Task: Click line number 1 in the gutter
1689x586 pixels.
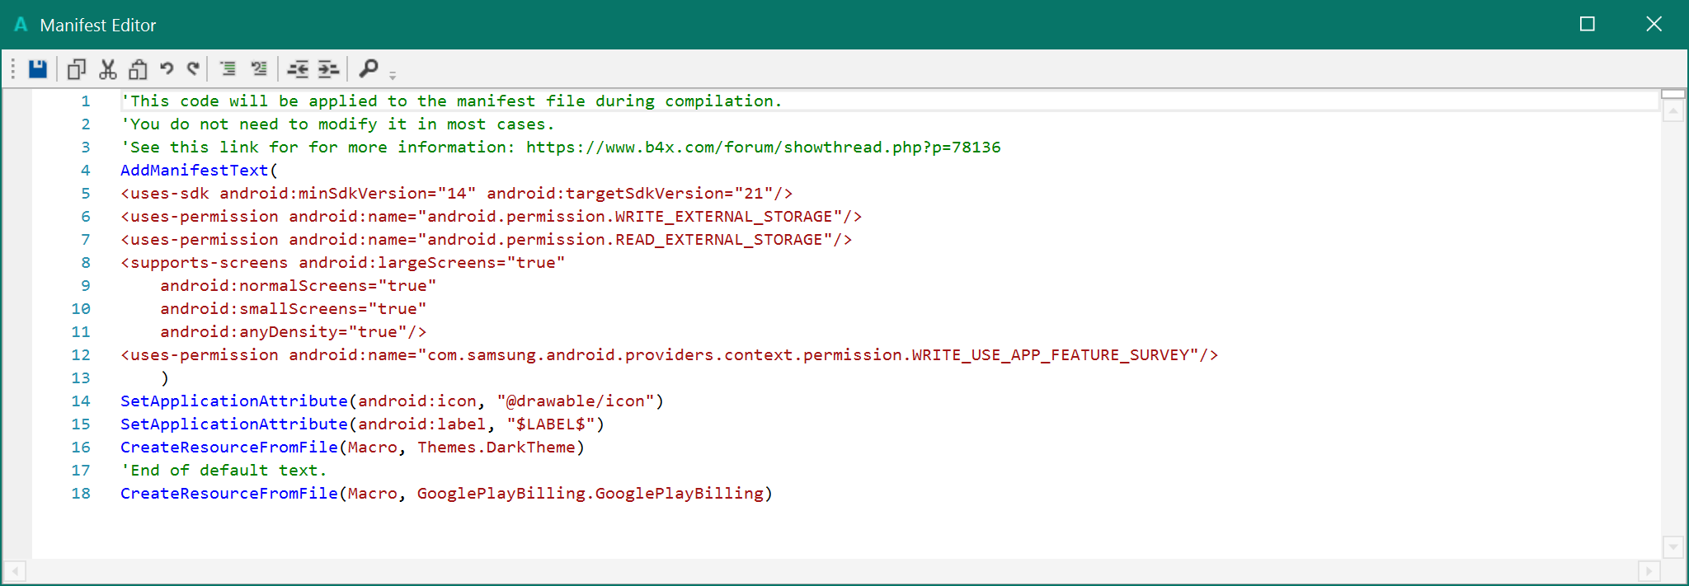Action: 86,101
